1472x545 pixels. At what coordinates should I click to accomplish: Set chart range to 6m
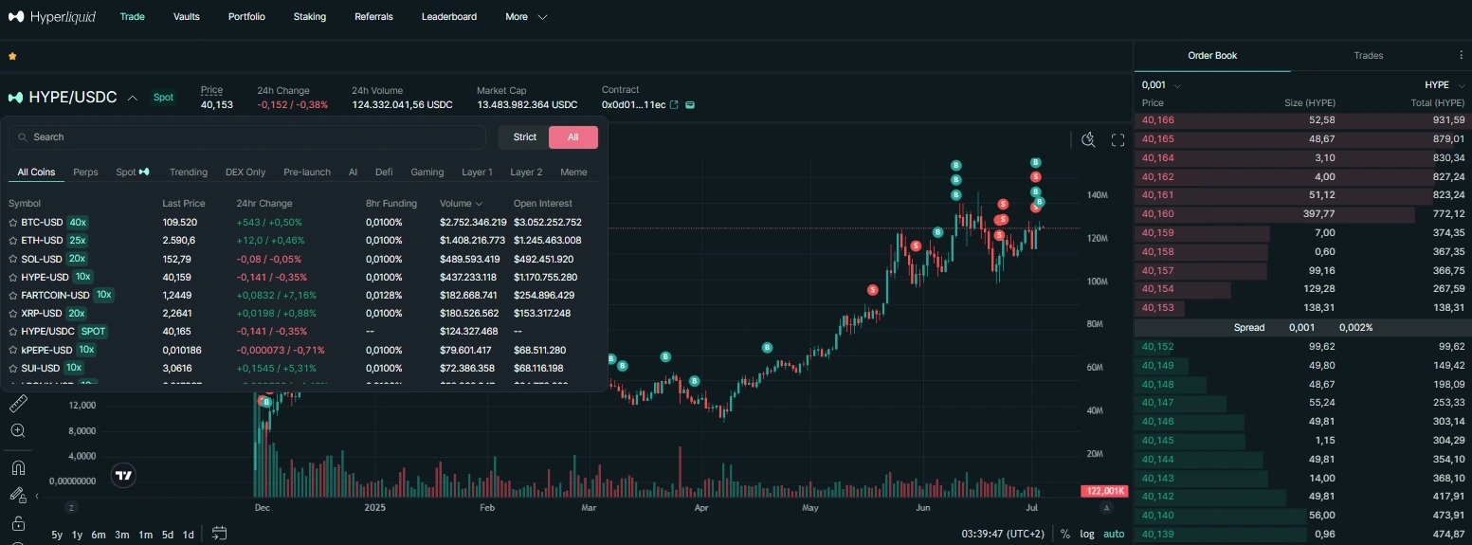(x=99, y=535)
